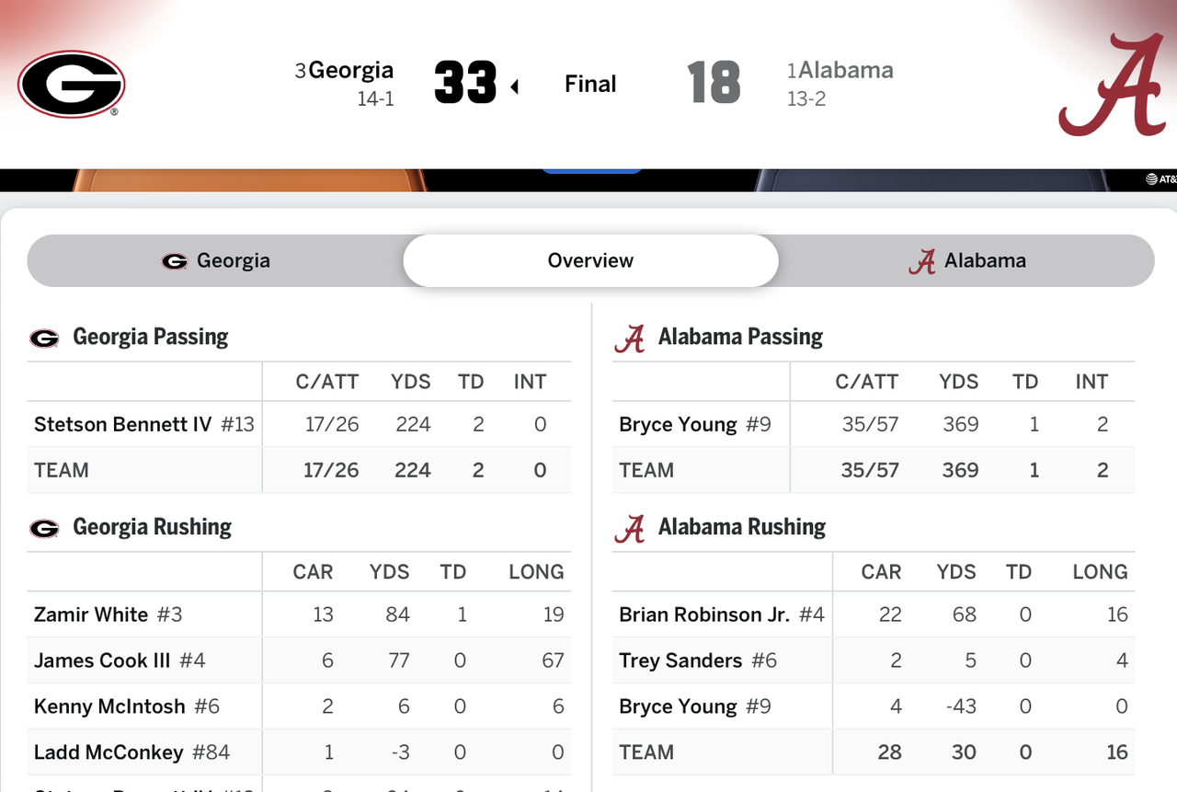Switch to the Georgia team stats tab

[215, 260]
